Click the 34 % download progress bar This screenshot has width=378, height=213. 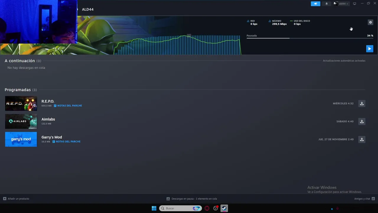tap(310, 38)
